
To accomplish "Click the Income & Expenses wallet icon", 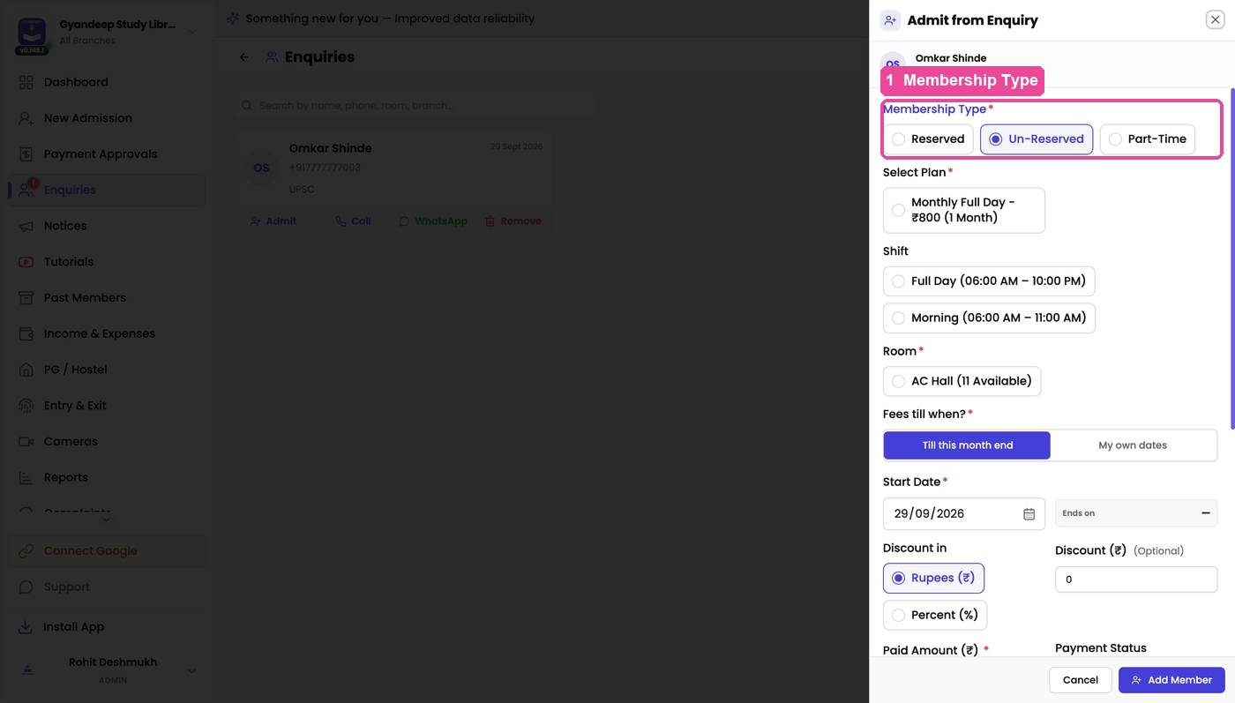I will pos(26,333).
